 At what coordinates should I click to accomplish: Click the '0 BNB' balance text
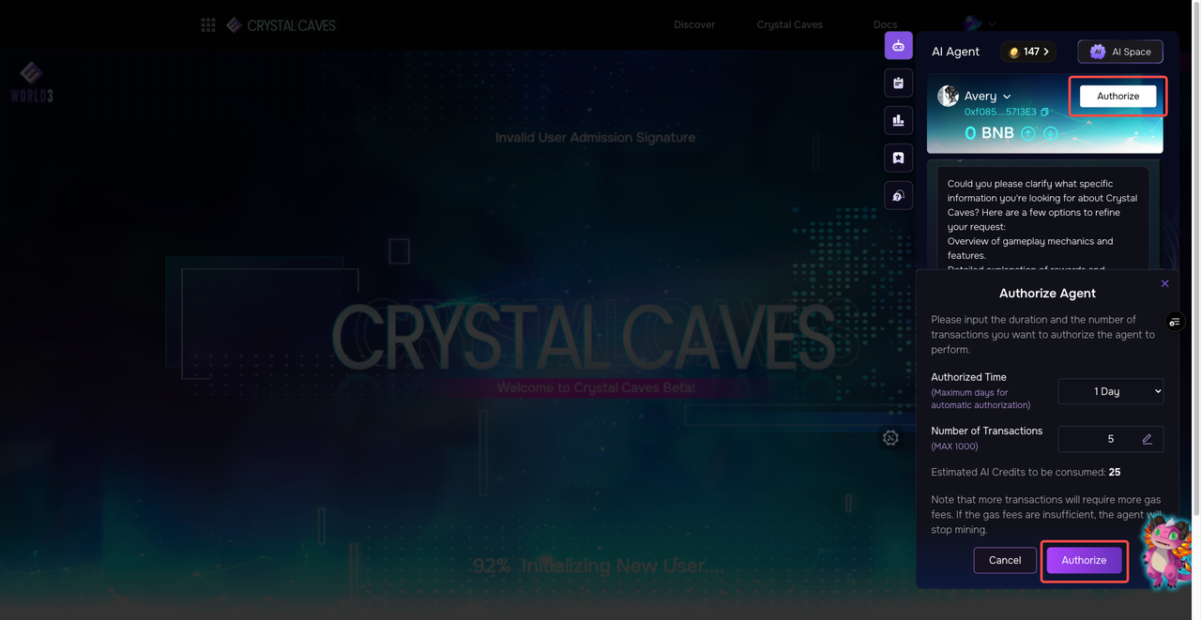(x=989, y=133)
